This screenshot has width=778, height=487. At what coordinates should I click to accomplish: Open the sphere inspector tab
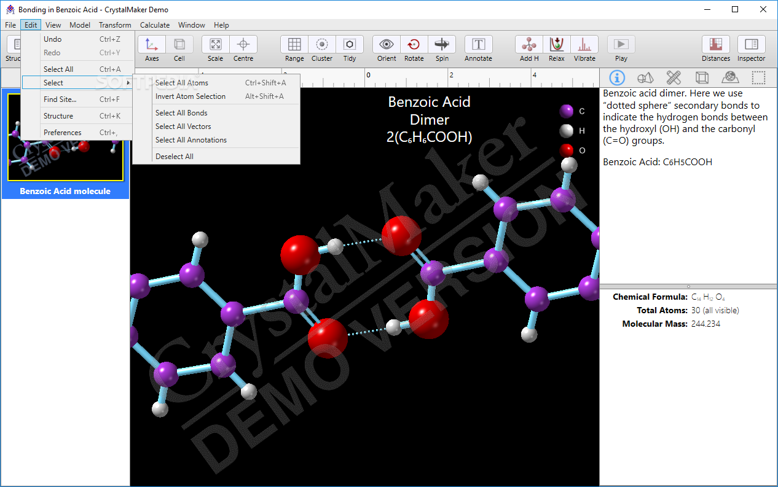[x=730, y=77]
